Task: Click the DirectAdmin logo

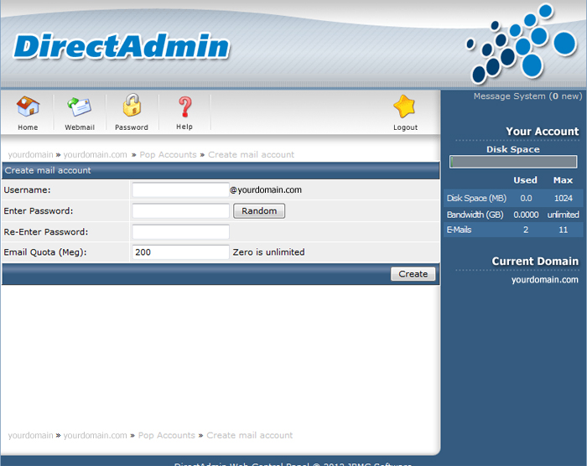Action: coord(122,46)
